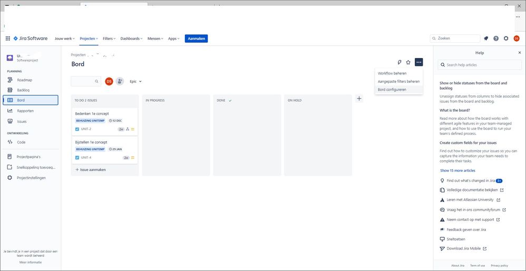This screenshot has width=526, height=271.
Task: Close the Help panel
Action: click(520, 53)
